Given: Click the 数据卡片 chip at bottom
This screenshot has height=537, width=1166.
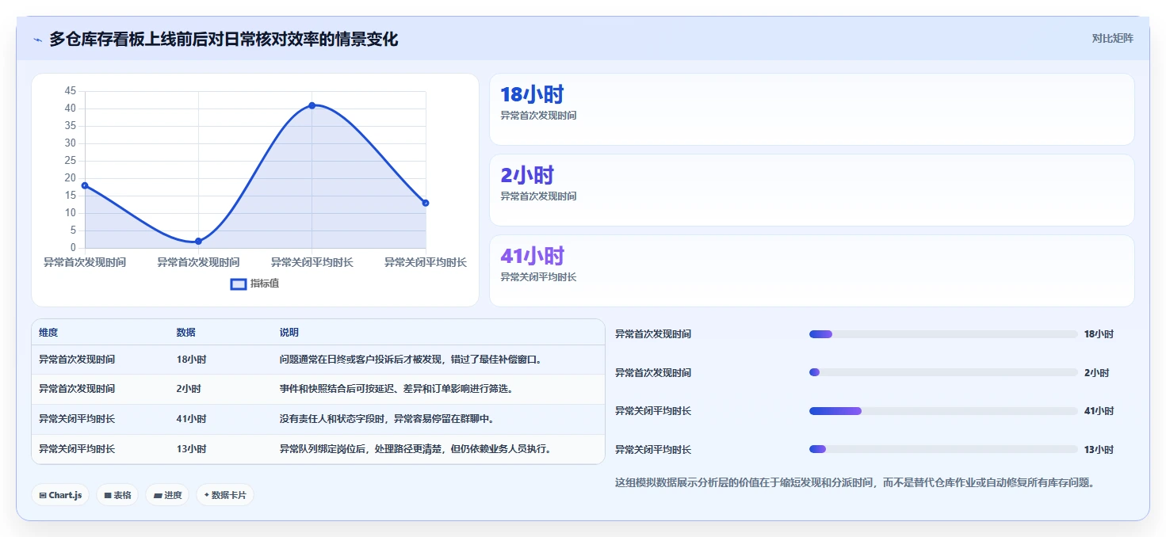Looking at the screenshot, I should tap(225, 495).
